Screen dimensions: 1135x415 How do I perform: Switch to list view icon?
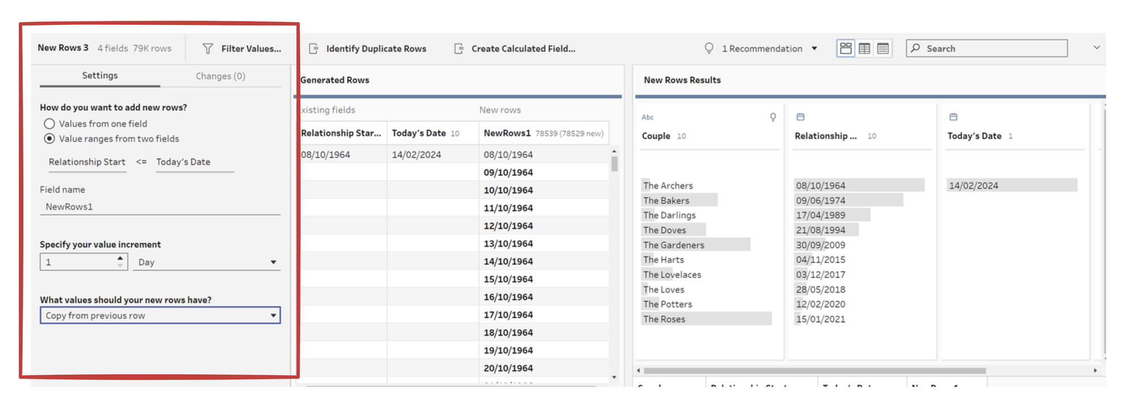pyautogui.click(x=883, y=49)
